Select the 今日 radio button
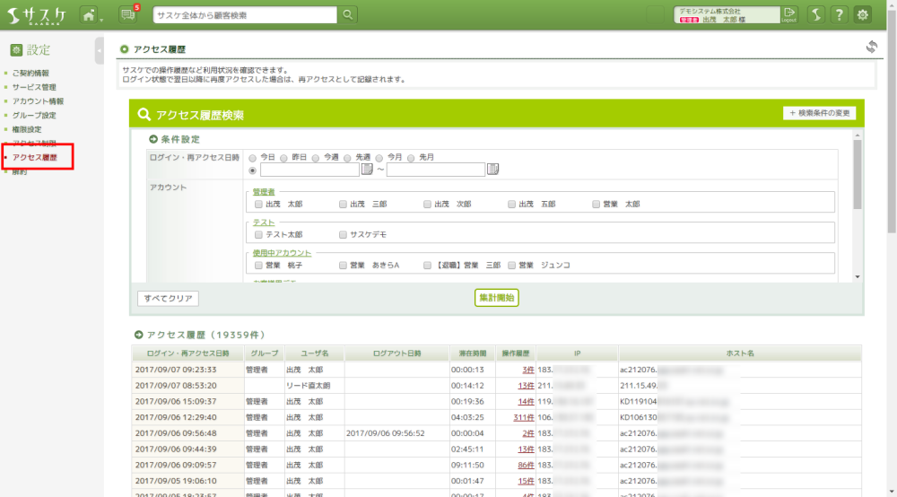The image size is (897, 497). [253, 157]
